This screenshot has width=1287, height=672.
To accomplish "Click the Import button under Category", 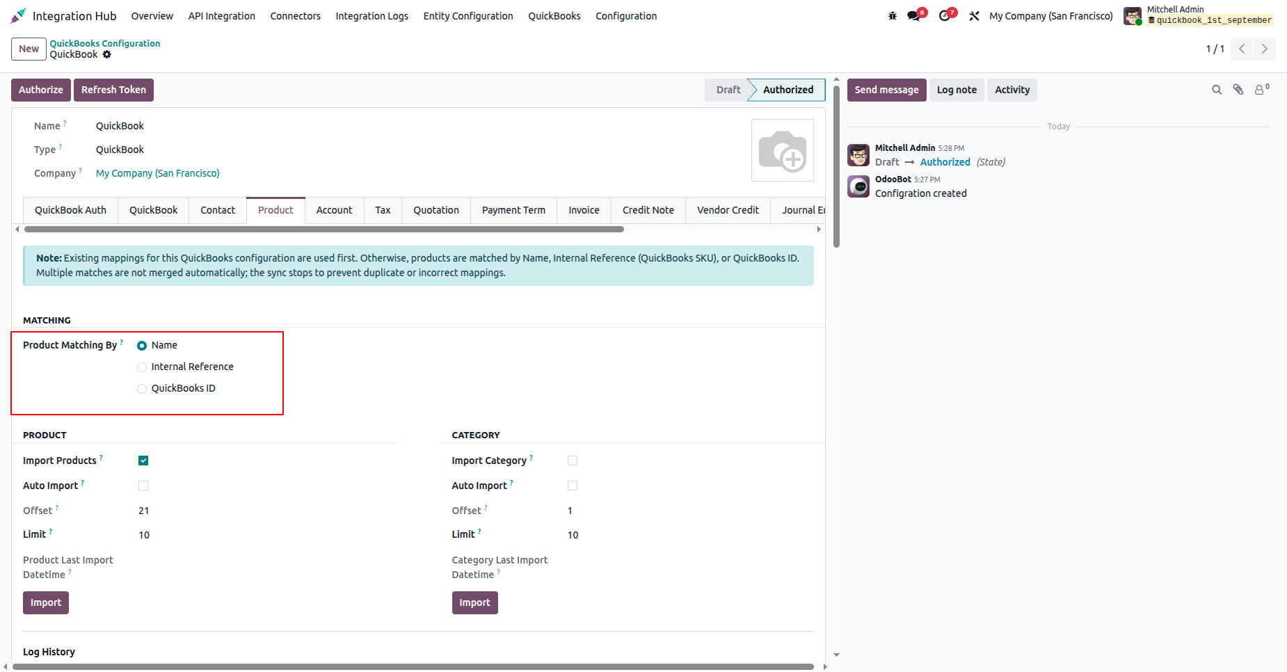I will click(x=475, y=602).
